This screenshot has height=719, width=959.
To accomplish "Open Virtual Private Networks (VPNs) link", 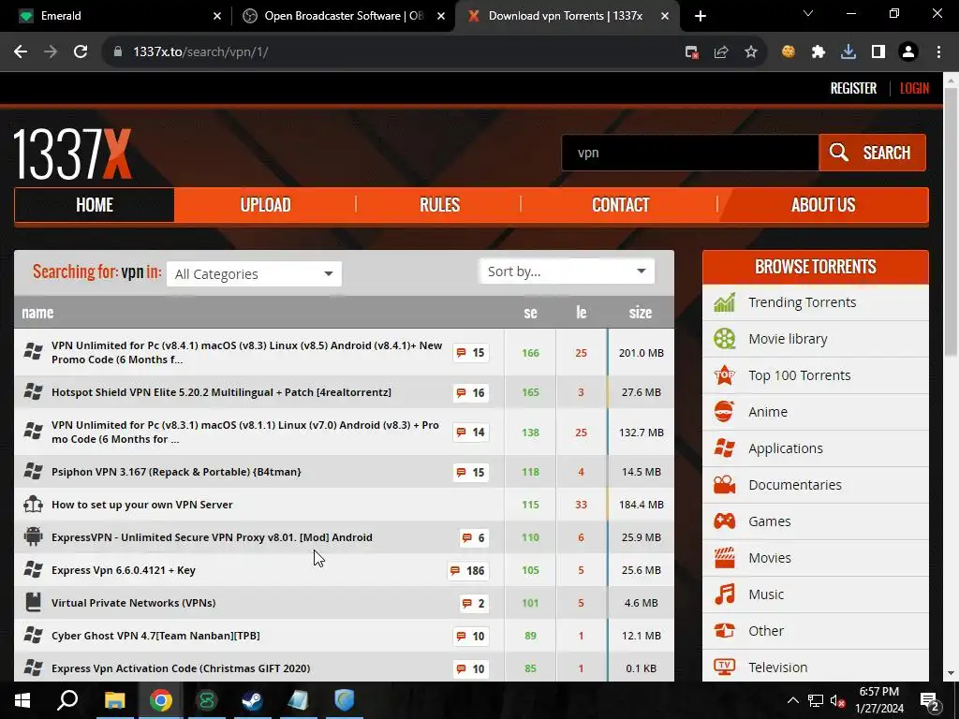I will click(x=133, y=603).
